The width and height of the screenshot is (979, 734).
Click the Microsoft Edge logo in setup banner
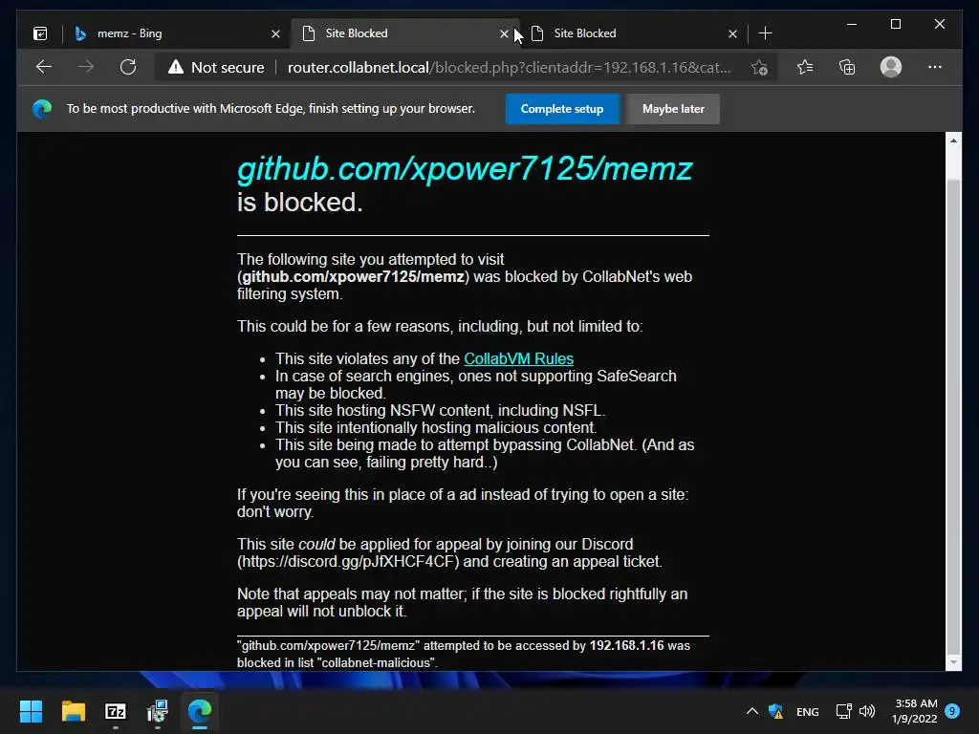[42, 109]
